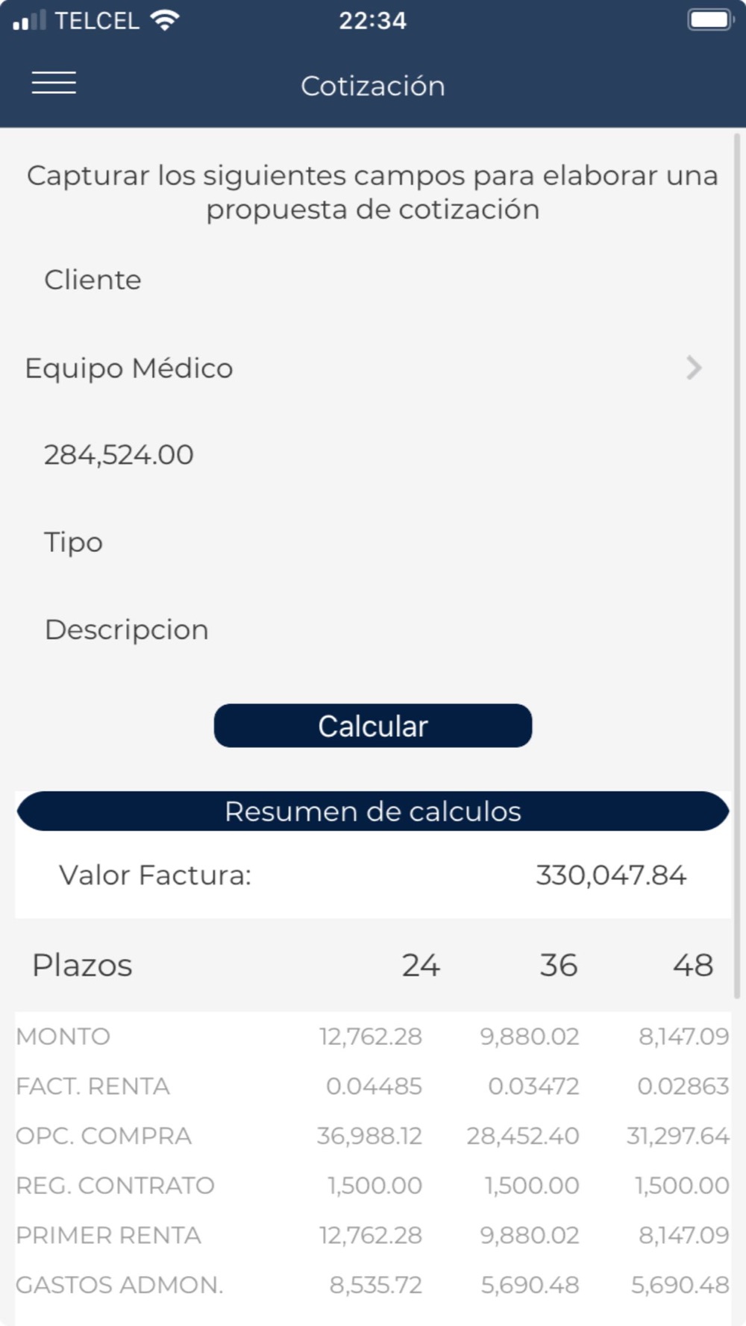
Task: Select the 36 month plazo column
Action: pos(559,965)
